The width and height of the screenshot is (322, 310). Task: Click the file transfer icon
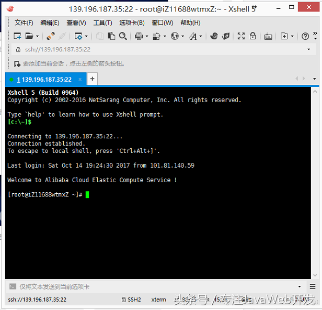156,36
